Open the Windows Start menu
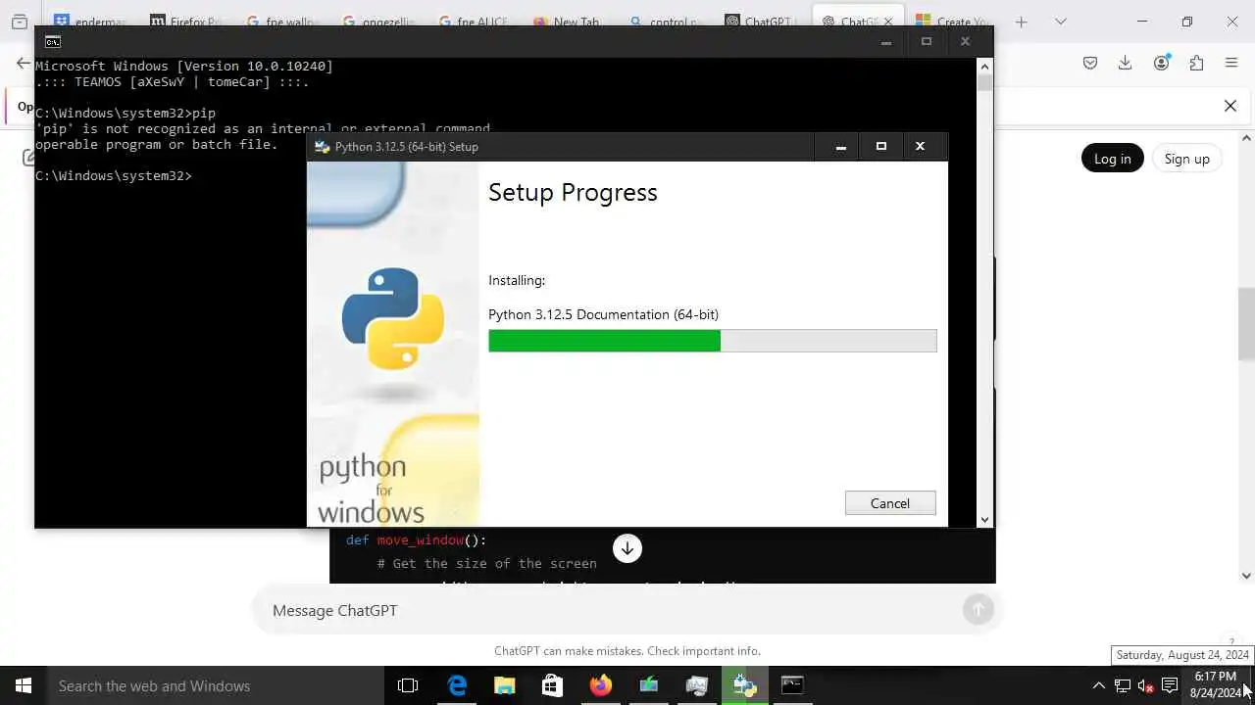This screenshot has height=705, width=1255. pyautogui.click(x=24, y=685)
